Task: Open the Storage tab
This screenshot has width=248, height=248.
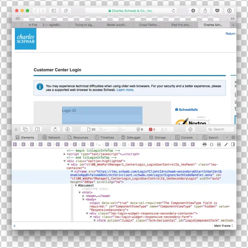Action: point(157,137)
